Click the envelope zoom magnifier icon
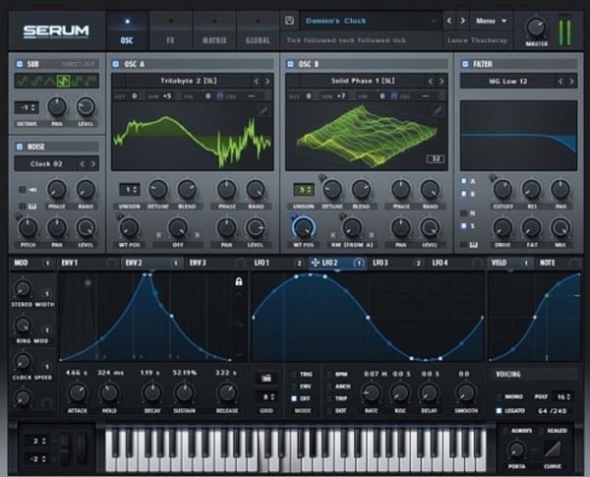 coord(239,324)
